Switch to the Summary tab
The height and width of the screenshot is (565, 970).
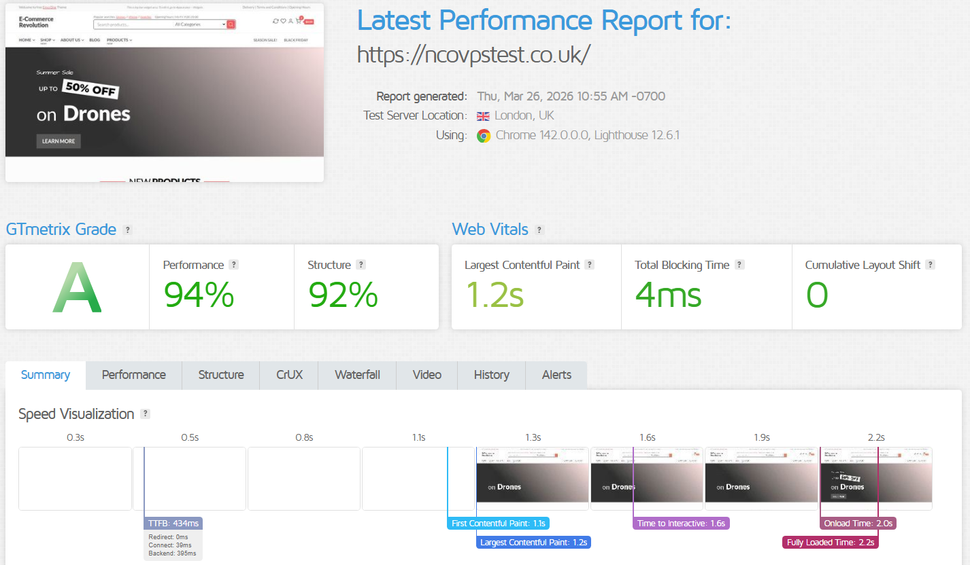[46, 375]
